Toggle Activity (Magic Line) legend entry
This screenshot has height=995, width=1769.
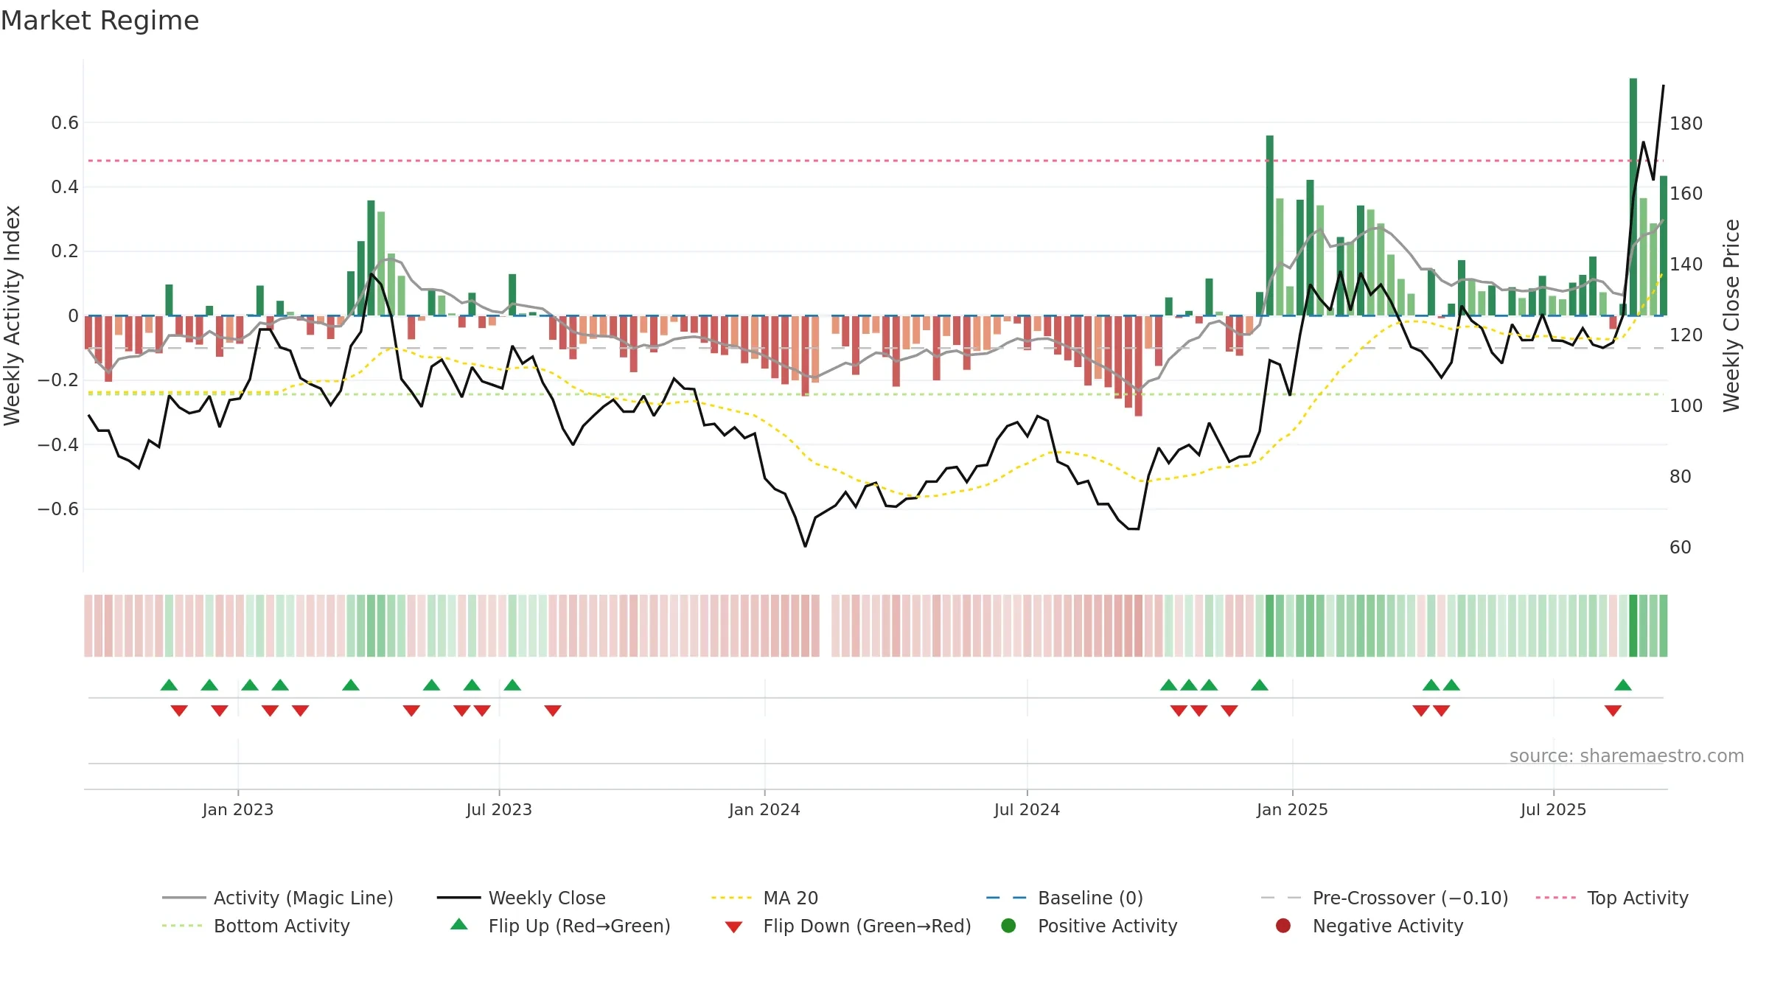pyautogui.click(x=278, y=898)
